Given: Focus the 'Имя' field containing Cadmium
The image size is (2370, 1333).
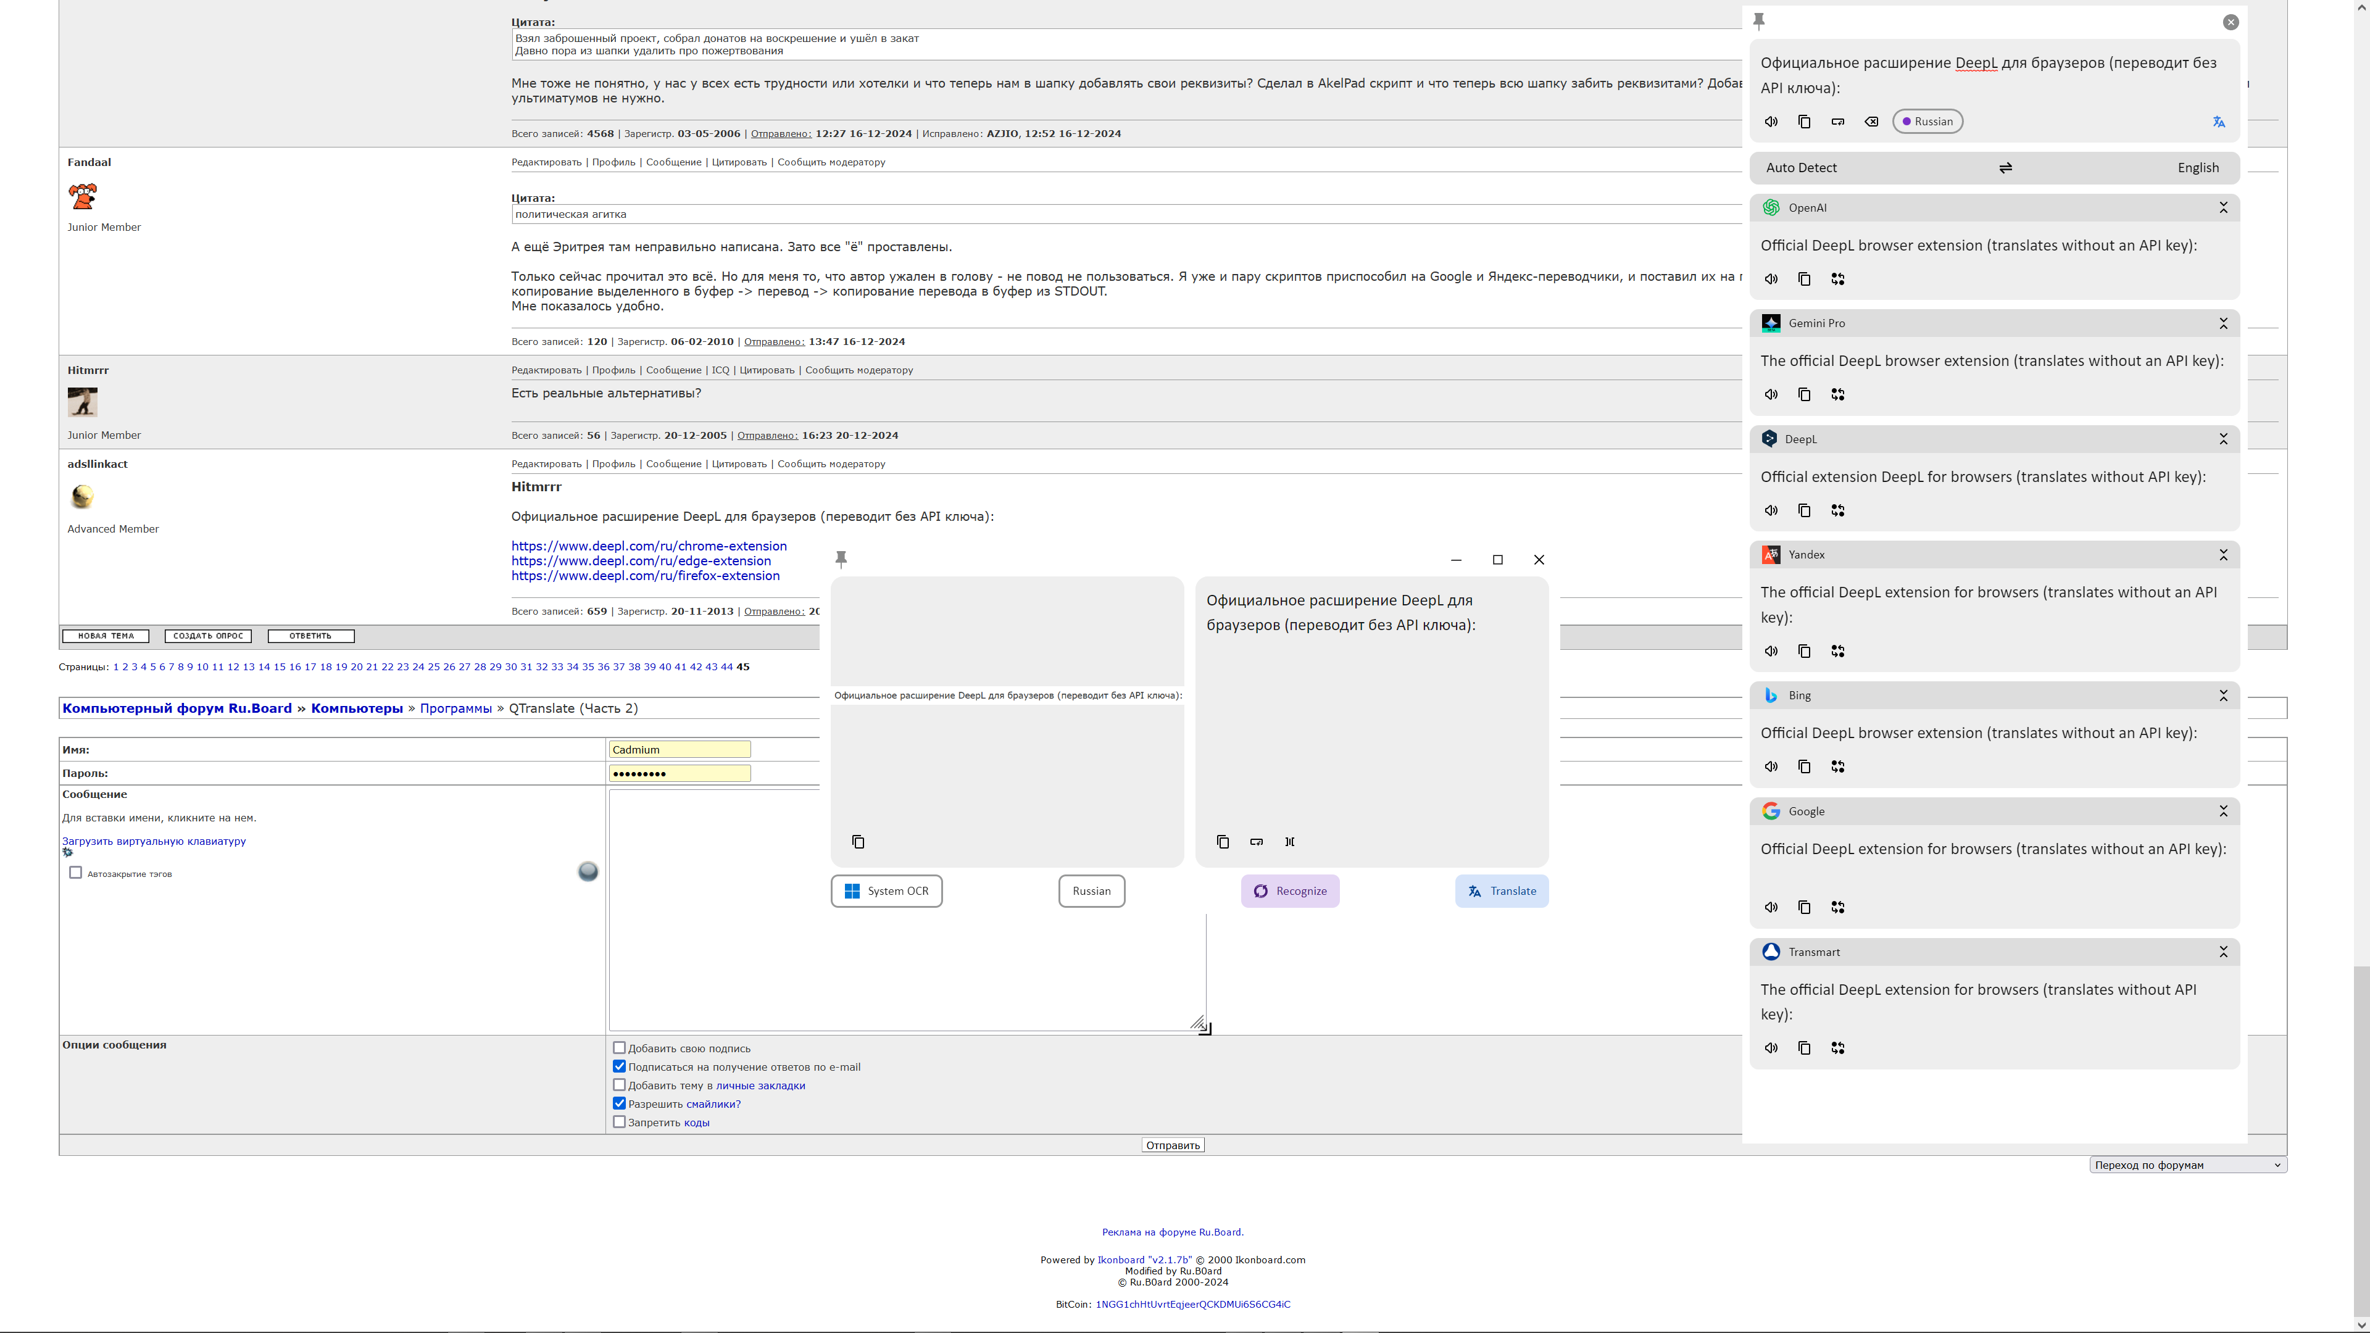Looking at the screenshot, I should click(679, 750).
